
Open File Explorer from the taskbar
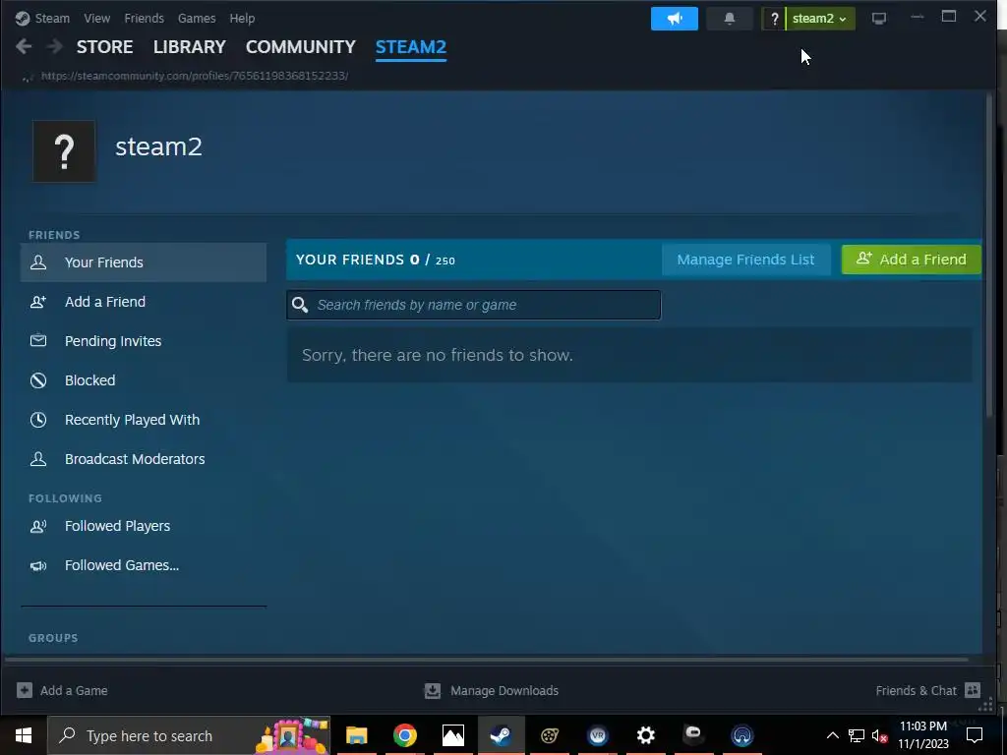[x=356, y=735]
